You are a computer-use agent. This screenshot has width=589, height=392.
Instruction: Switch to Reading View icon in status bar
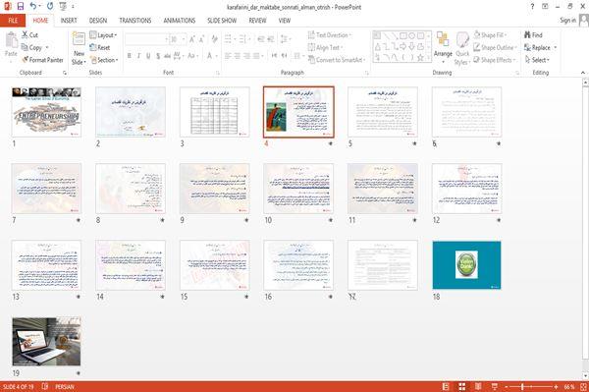478,386
